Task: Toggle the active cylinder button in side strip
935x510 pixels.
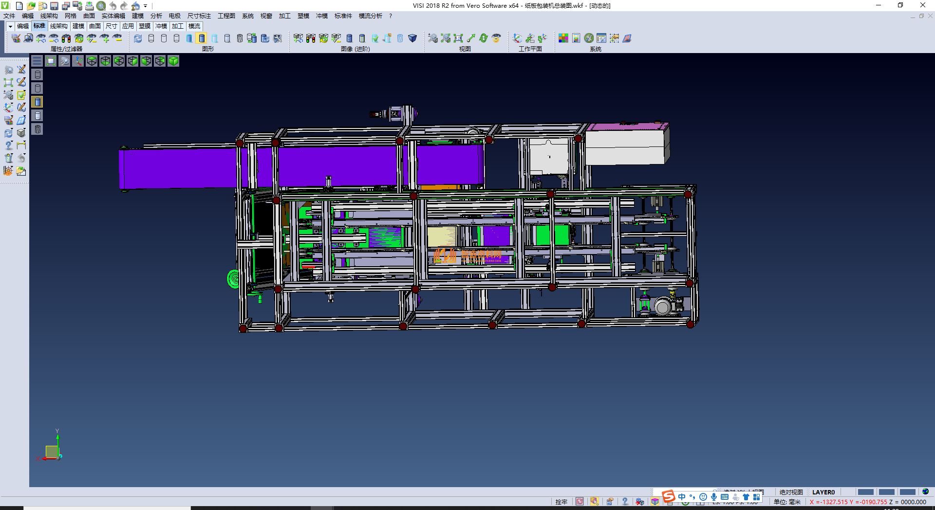Action: 37,102
